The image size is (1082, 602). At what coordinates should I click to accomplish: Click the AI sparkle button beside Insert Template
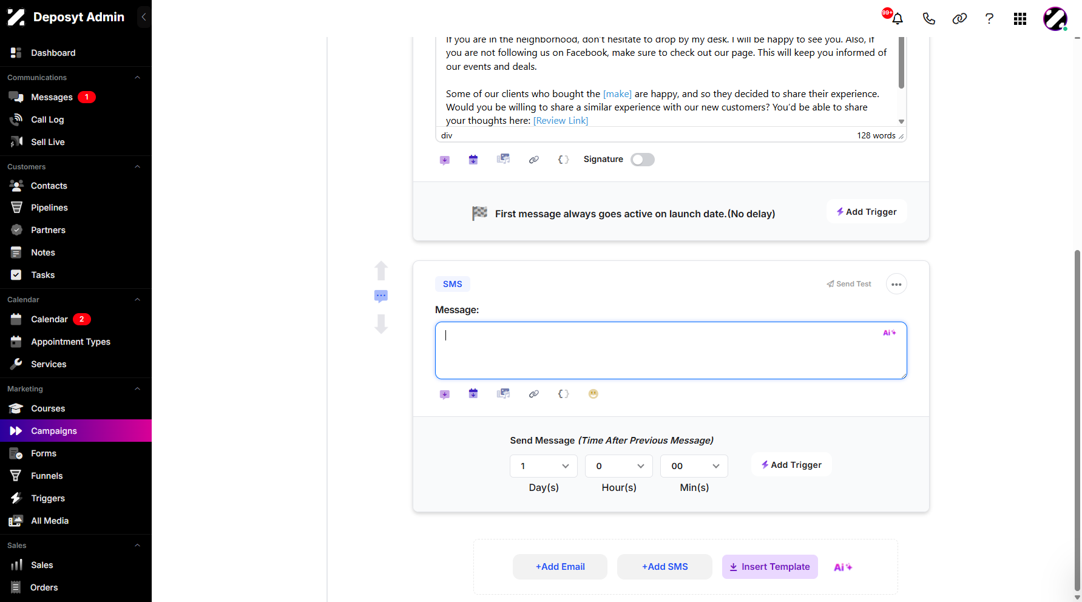click(x=843, y=567)
